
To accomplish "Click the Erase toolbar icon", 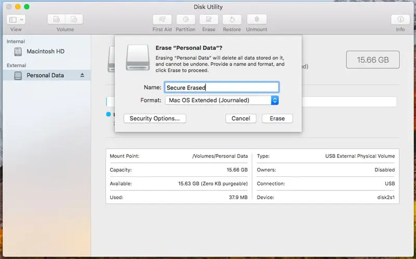I will tap(209, 19).
